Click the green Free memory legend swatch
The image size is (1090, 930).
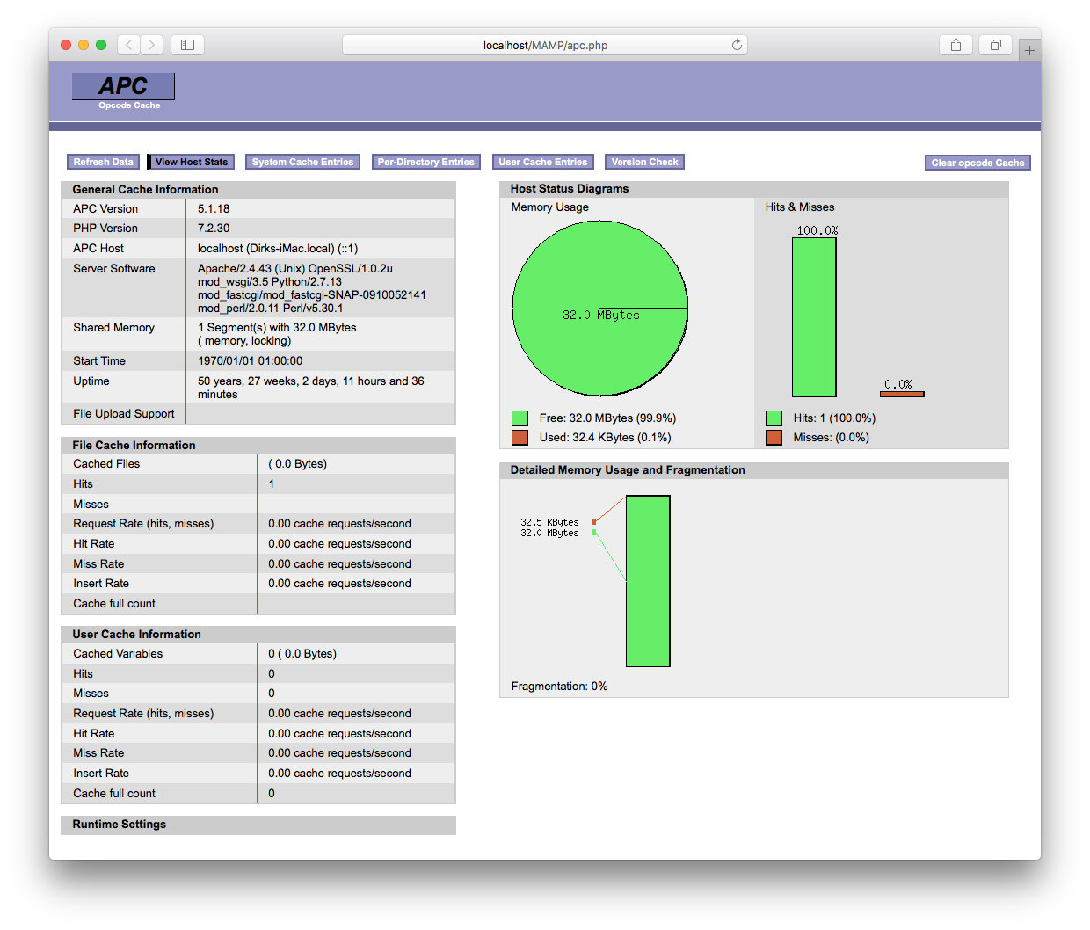tap(520, 418)
